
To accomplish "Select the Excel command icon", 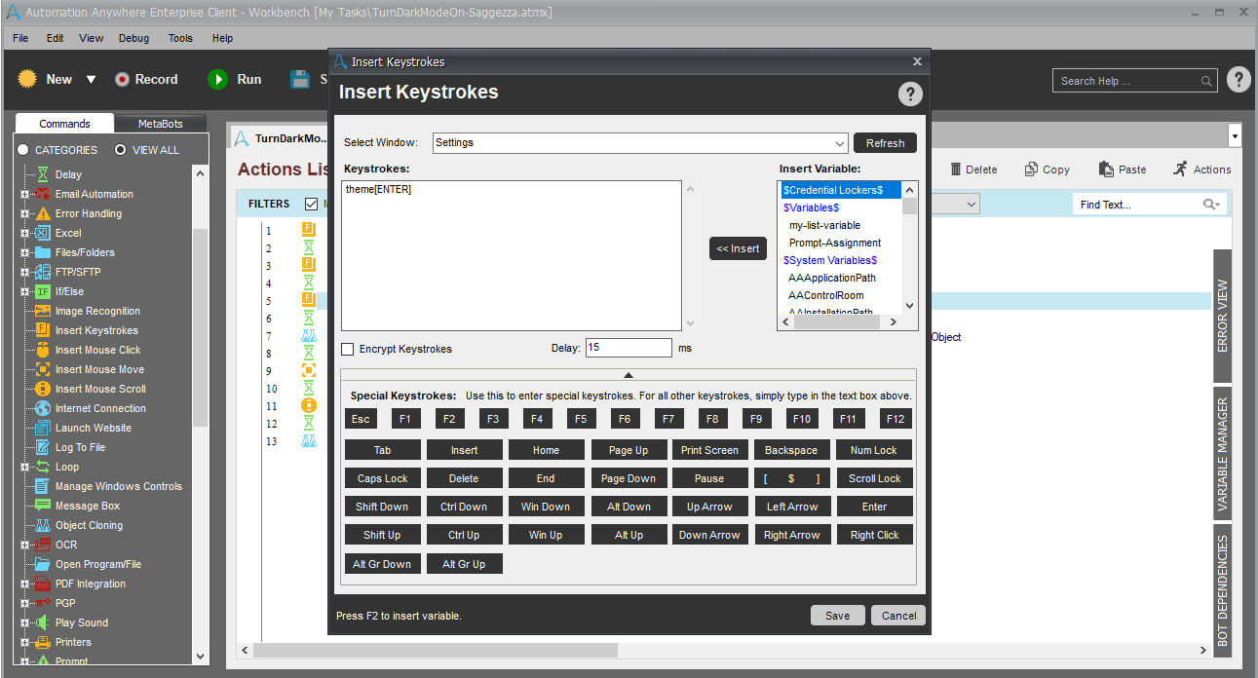I will (x=43, y=233).
